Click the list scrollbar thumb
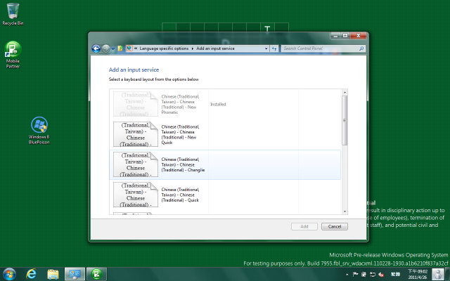The image size is (450, 281). click(x=345, y=120)
